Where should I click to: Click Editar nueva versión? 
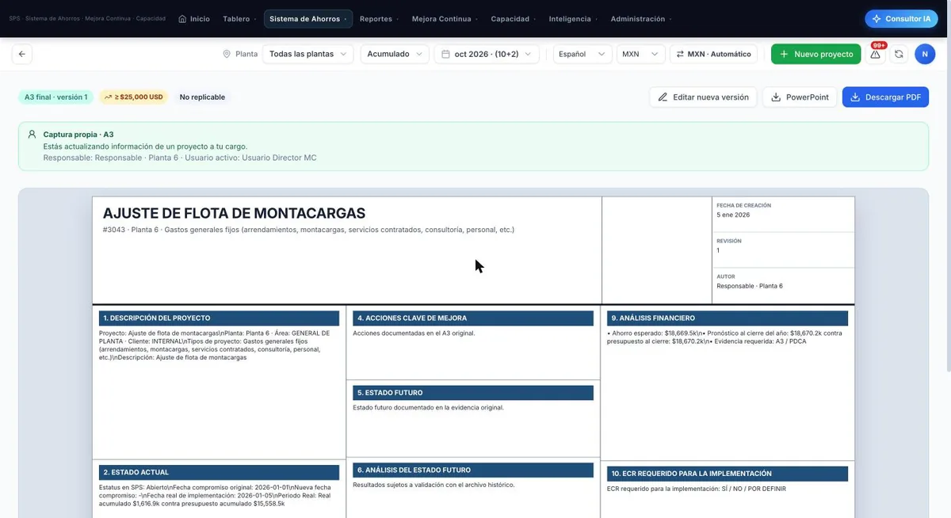(x=703, y=97)
